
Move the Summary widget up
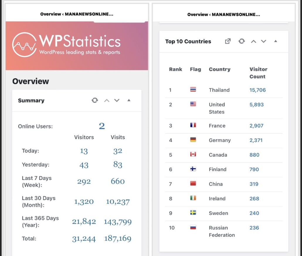pos(107,100)
